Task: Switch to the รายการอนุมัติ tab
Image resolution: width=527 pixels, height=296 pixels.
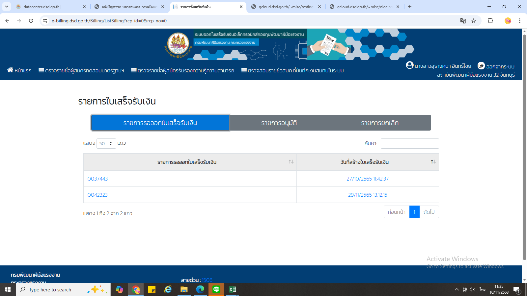Action: (x=279, y=123)
